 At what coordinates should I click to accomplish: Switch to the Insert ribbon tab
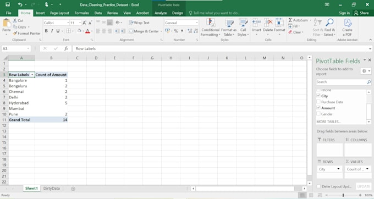(x=40, y=13)
